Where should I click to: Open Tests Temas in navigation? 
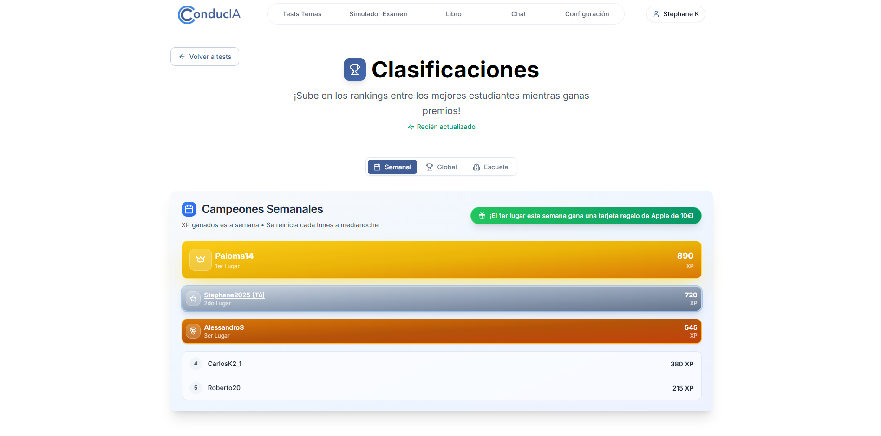(x=302, y=14)
